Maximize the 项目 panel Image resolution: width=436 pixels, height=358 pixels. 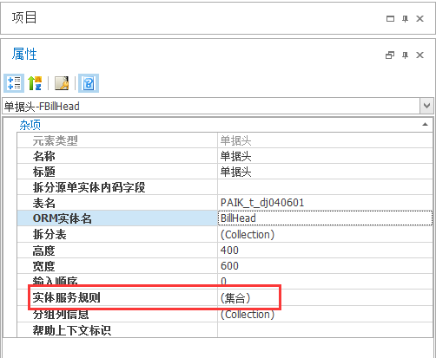(390, 19)
